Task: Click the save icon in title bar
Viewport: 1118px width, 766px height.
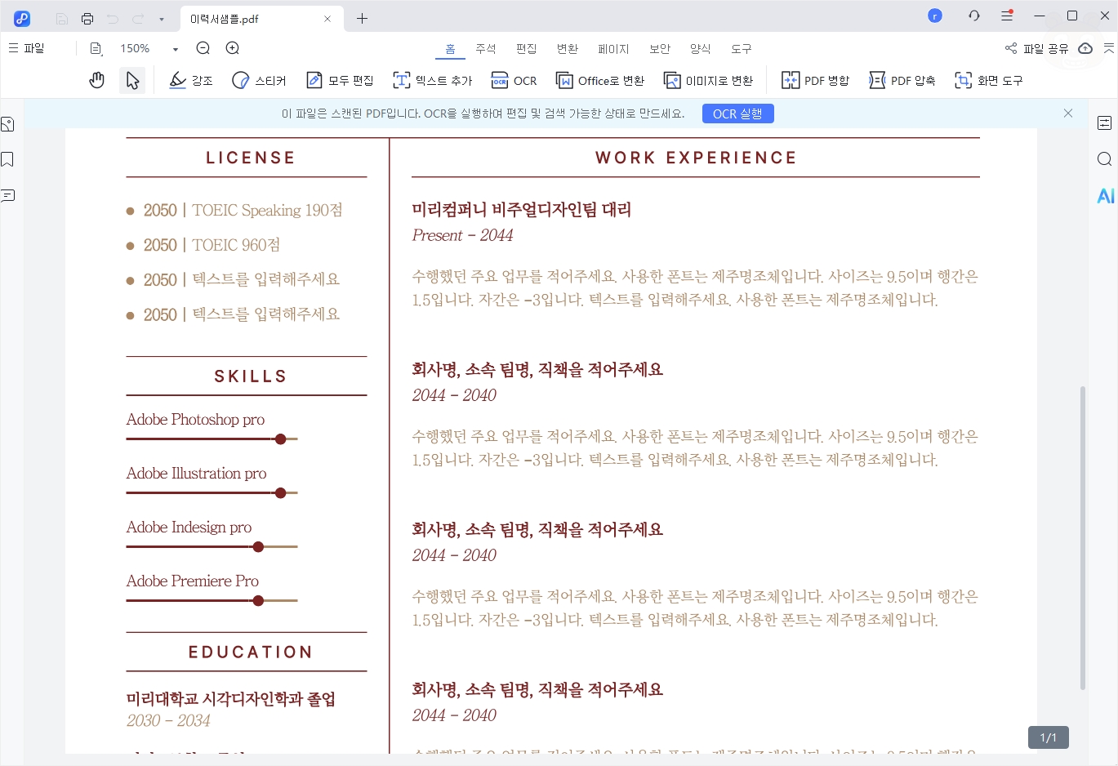Action: click(x=62, y=18)
